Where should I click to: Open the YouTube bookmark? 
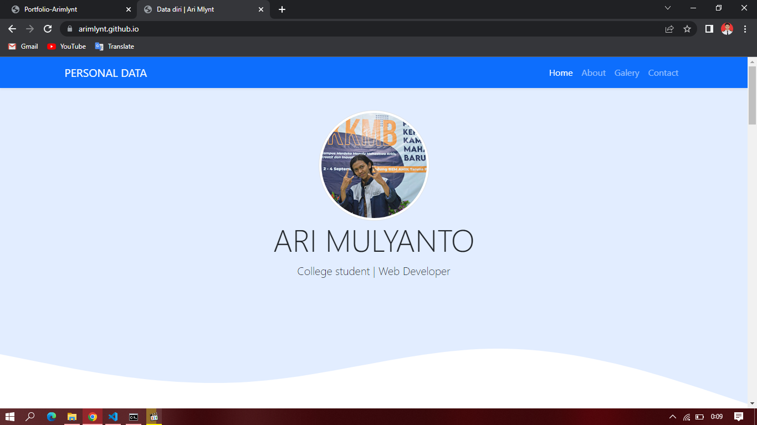(67, 46)
